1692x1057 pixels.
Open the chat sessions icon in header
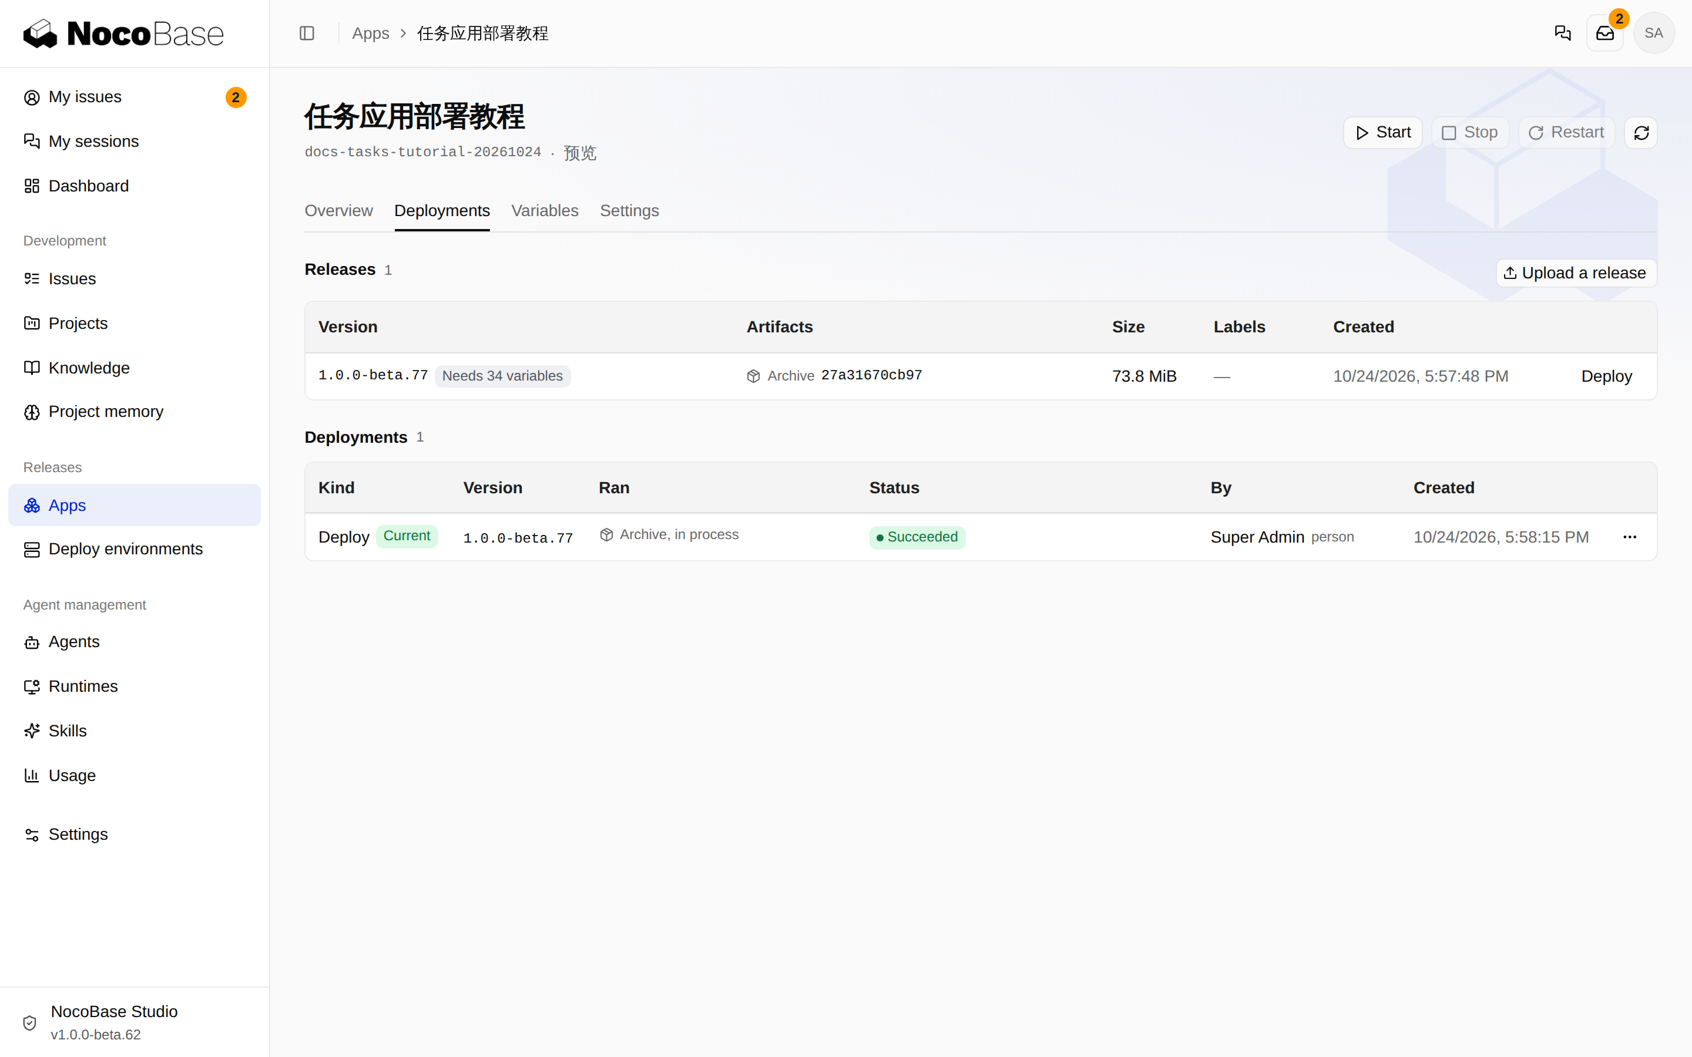coord(1563,33)
